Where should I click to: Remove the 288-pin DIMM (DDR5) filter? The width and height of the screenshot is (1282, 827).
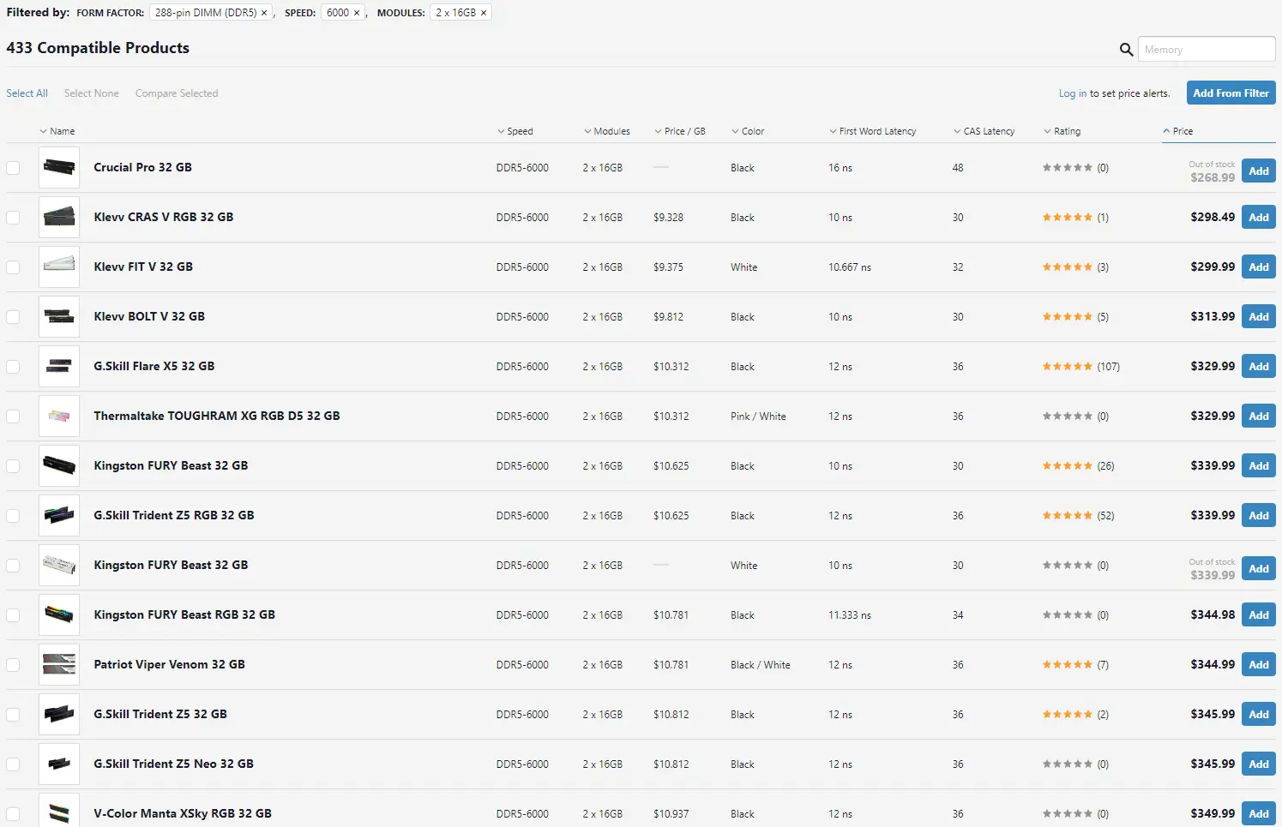(x=264, y=13)
